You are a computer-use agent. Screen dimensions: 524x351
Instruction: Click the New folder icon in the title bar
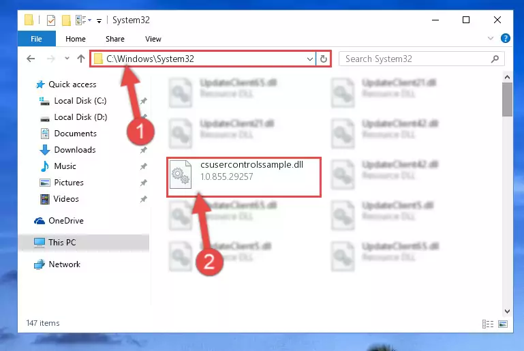tap(66, 20)
